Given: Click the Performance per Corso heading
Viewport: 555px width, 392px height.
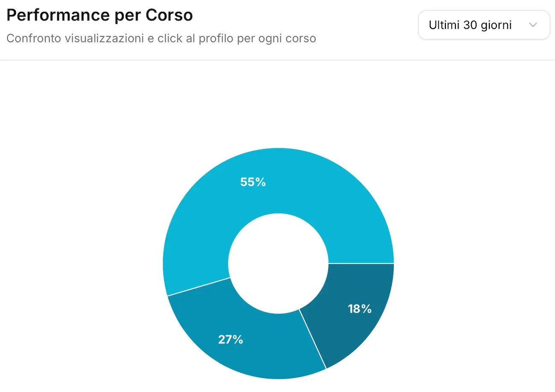Looking at the screenshot, I should 99,15.
